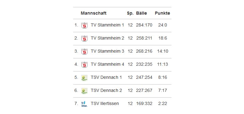Click the TSV Dennach 1 club logo
Viewport: 244px width, 114px height.
click(84, 78)
